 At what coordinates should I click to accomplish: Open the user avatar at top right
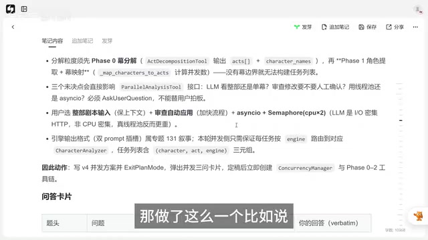[x=417, y=9]
